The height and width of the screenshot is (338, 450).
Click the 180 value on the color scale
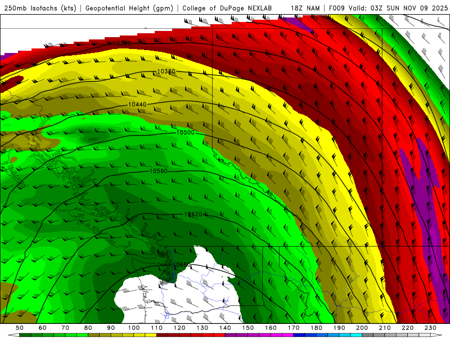click(317, 328)
